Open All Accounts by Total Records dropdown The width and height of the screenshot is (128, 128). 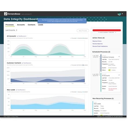[22, 36]
